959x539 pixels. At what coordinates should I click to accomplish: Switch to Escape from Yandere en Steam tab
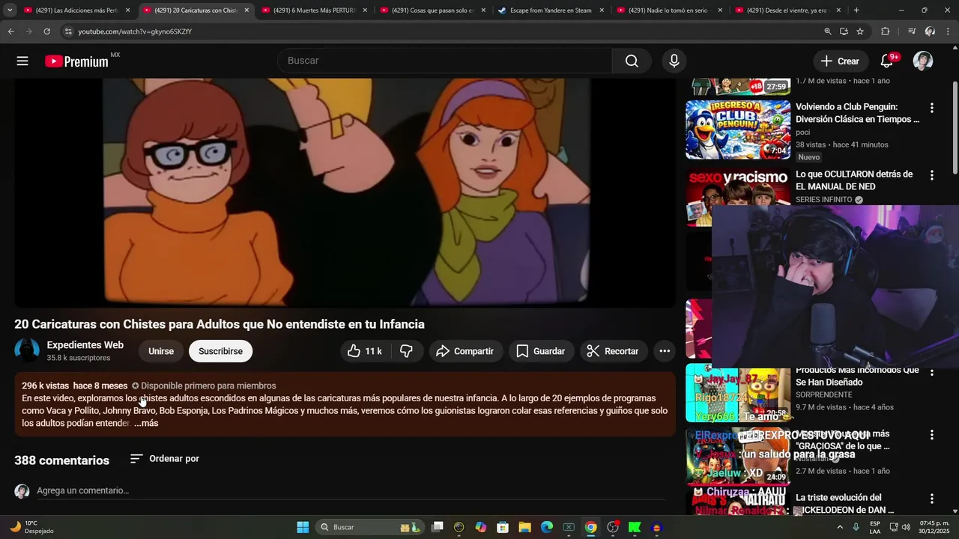(552, 10)
